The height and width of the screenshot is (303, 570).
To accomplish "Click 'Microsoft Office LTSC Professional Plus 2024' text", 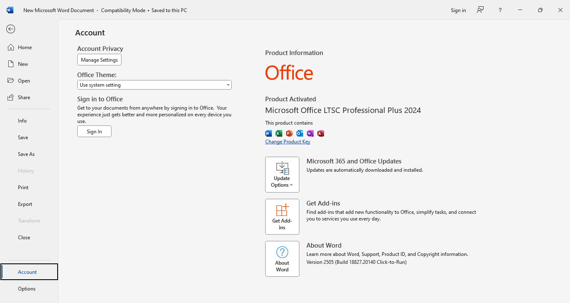I will (x=343, y=110).
